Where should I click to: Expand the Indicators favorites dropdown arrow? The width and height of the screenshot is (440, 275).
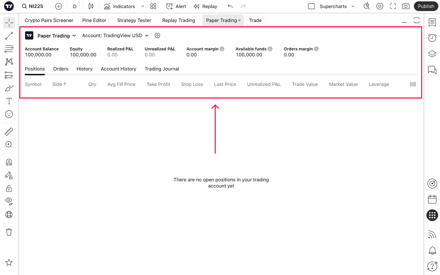click(x=143, y=6)
